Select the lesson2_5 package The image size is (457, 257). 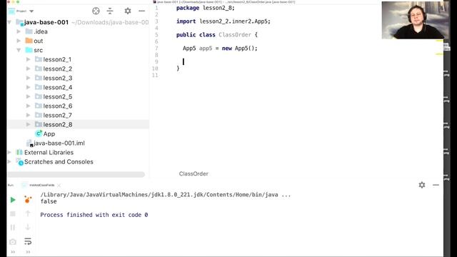tap(58, 97)
